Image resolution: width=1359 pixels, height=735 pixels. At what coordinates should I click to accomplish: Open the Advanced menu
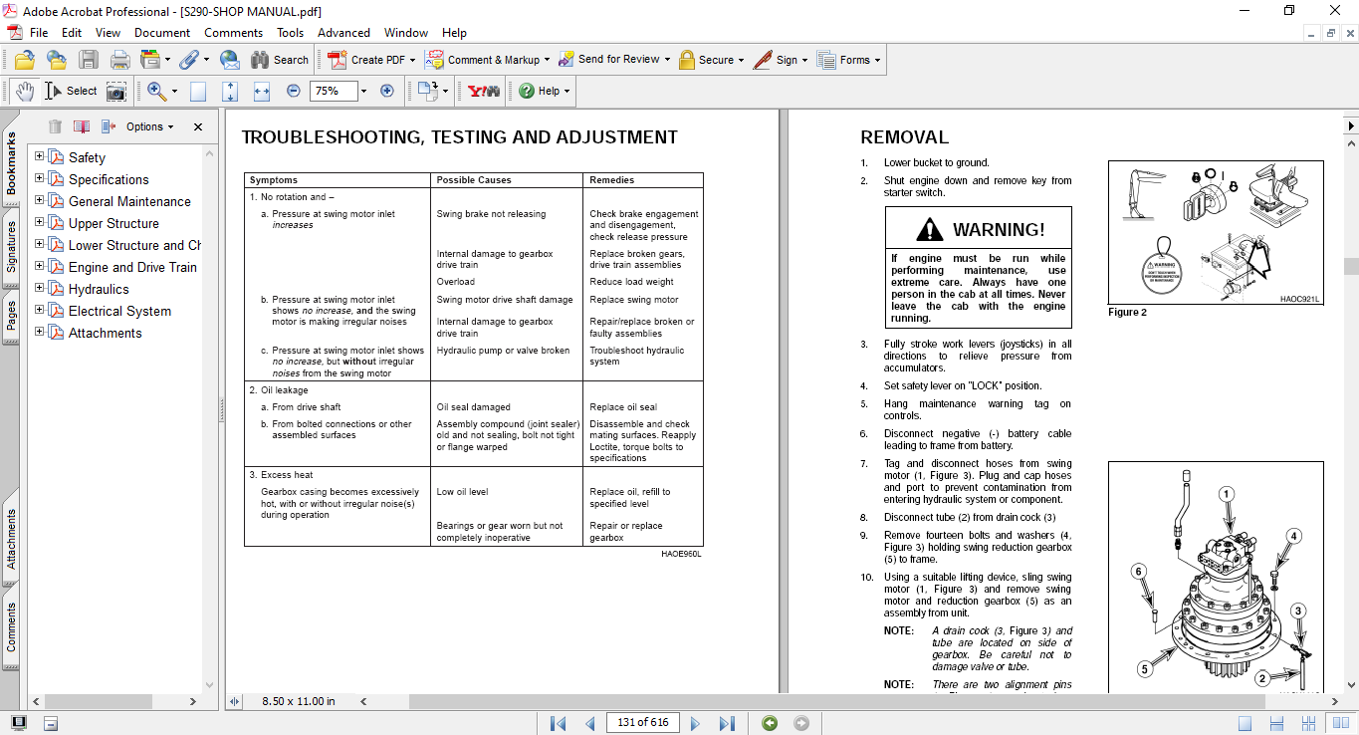(x=343, y=33)
